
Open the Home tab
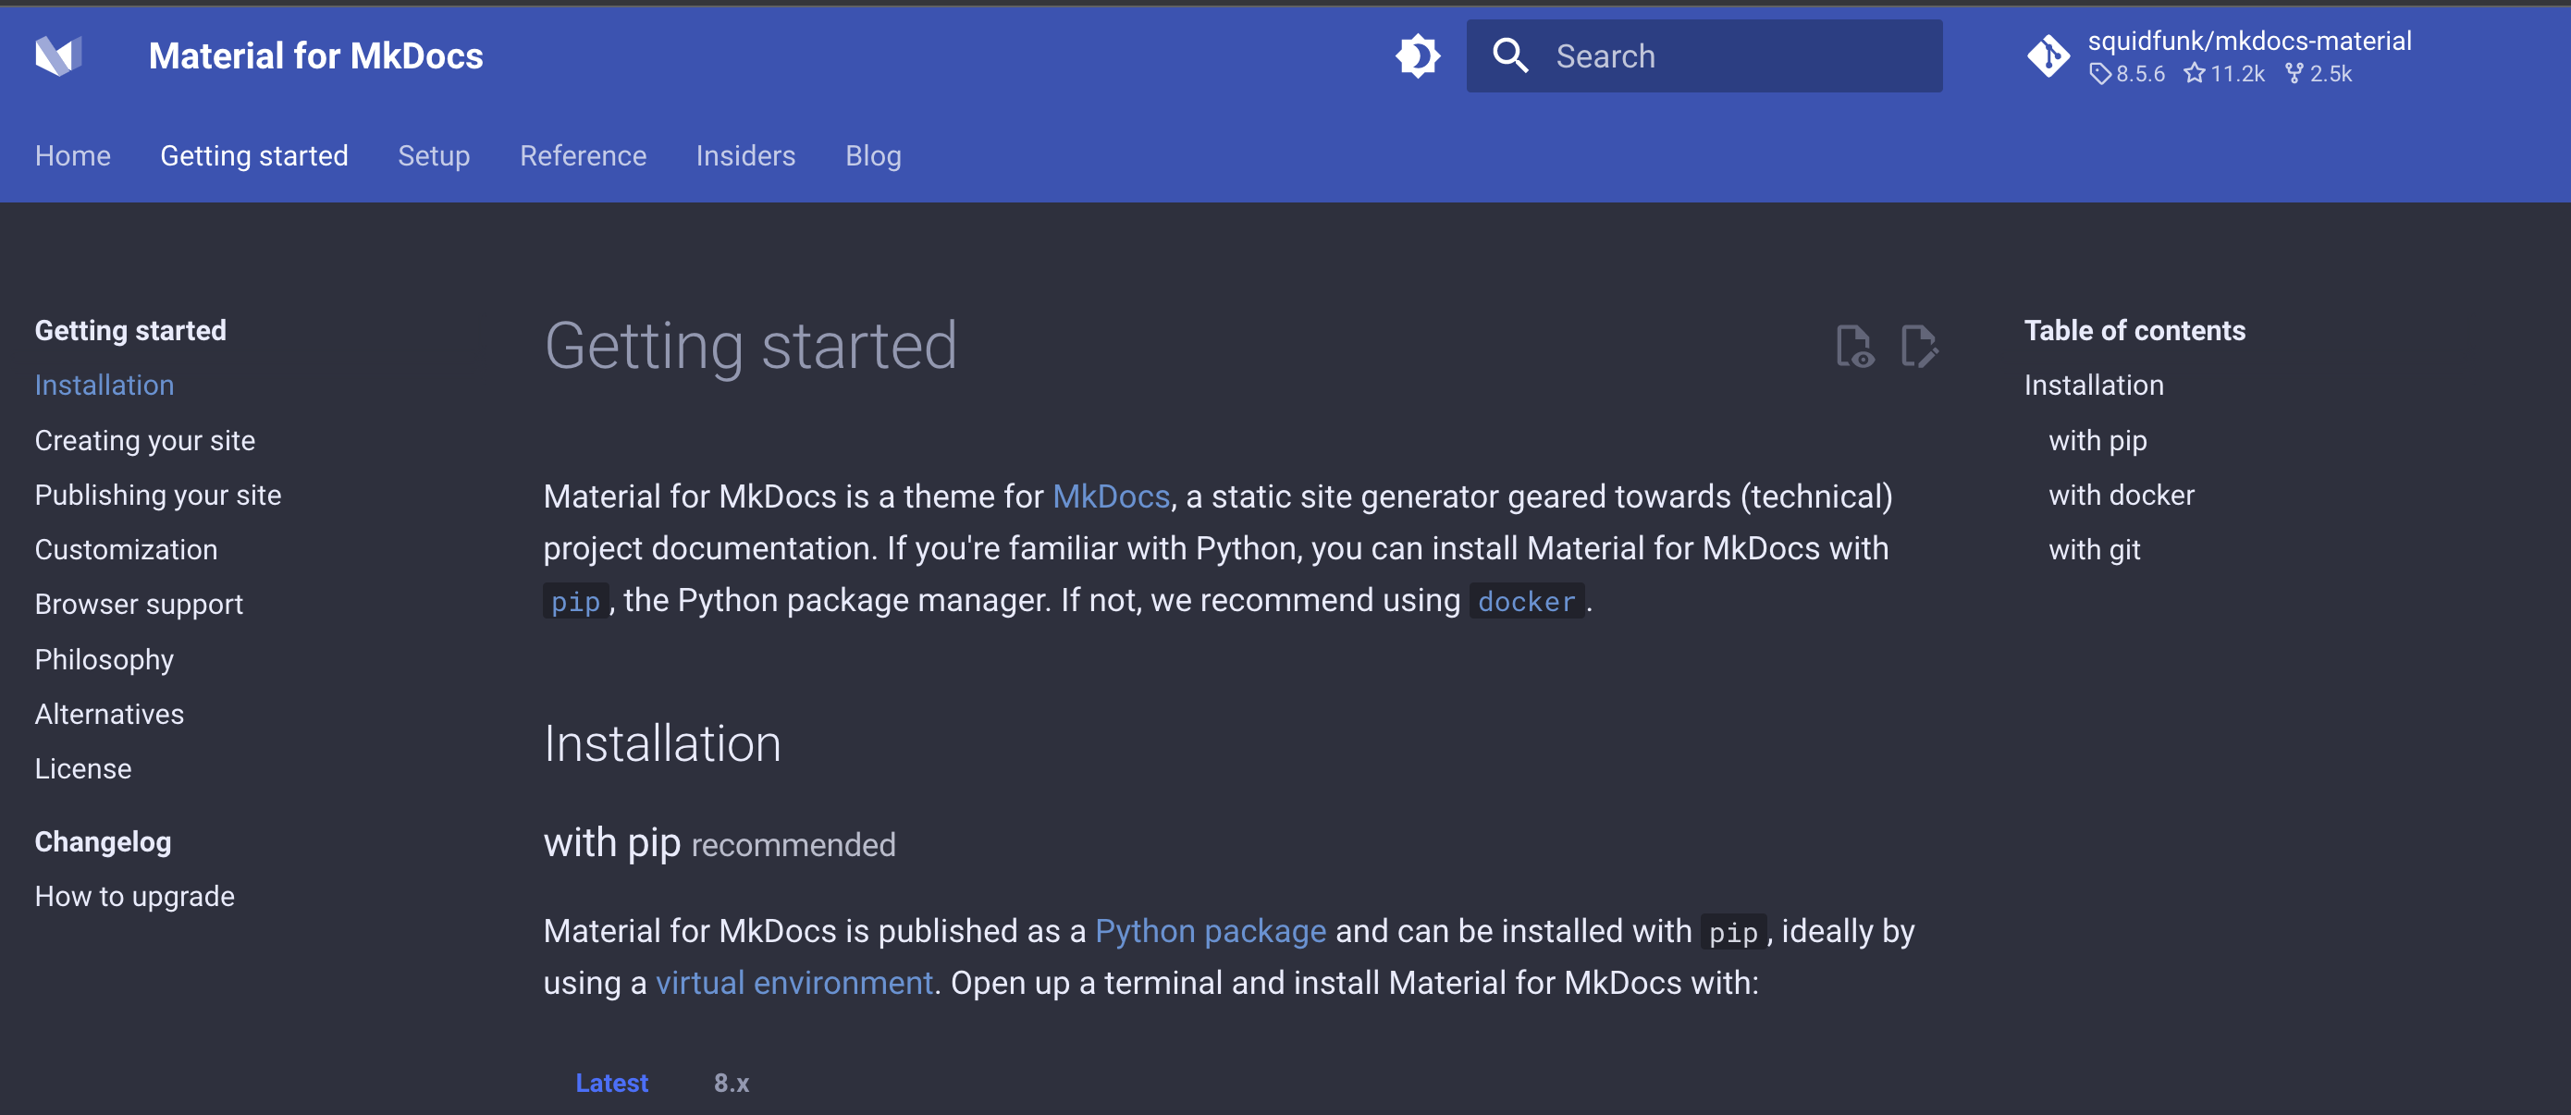click(73, 155)
